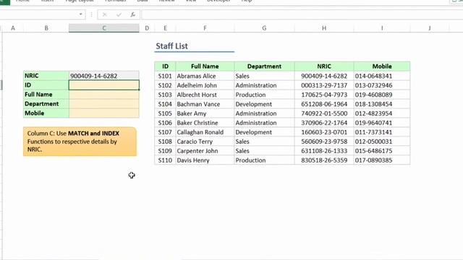Select the Baker Christine name cell
Image resolution: width=463 pixels, height=260 pixels.
click(x=205, y=123)
